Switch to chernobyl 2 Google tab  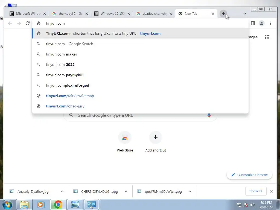(x=70, y=14)
